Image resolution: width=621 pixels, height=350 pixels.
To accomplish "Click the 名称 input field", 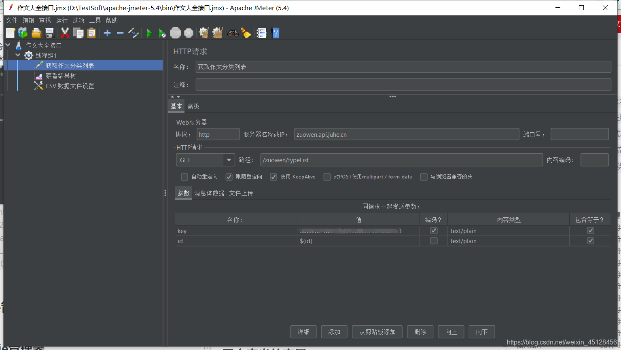I will (403, 67).
